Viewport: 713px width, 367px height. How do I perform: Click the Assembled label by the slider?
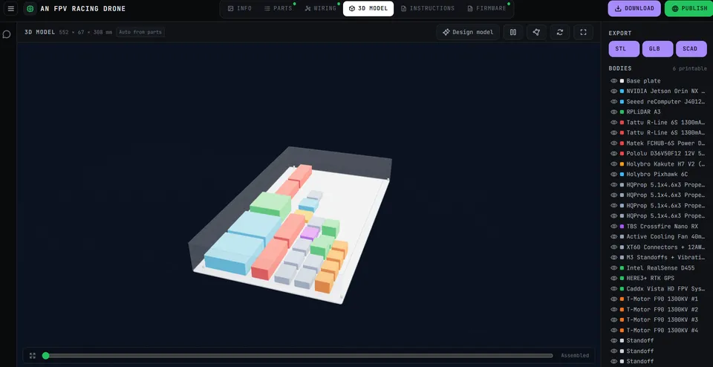pyautogui.click(x=575, y=356)
